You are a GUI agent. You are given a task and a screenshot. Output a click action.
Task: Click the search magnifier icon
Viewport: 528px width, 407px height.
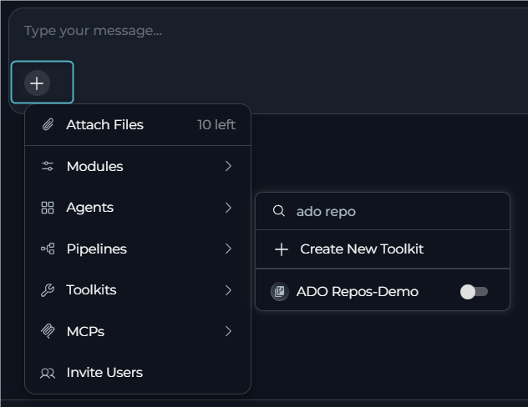tap(279, 211)
